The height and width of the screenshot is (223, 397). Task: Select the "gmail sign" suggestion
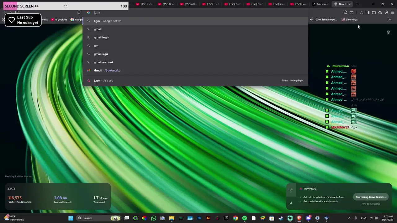(x=195, y=54)
